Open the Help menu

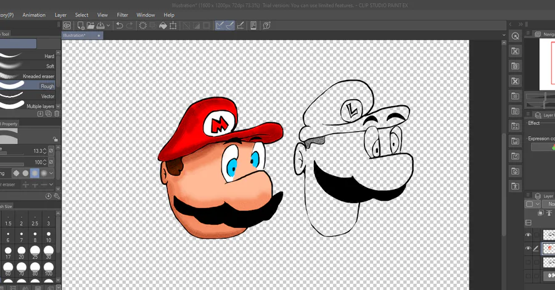click(169, 15)
